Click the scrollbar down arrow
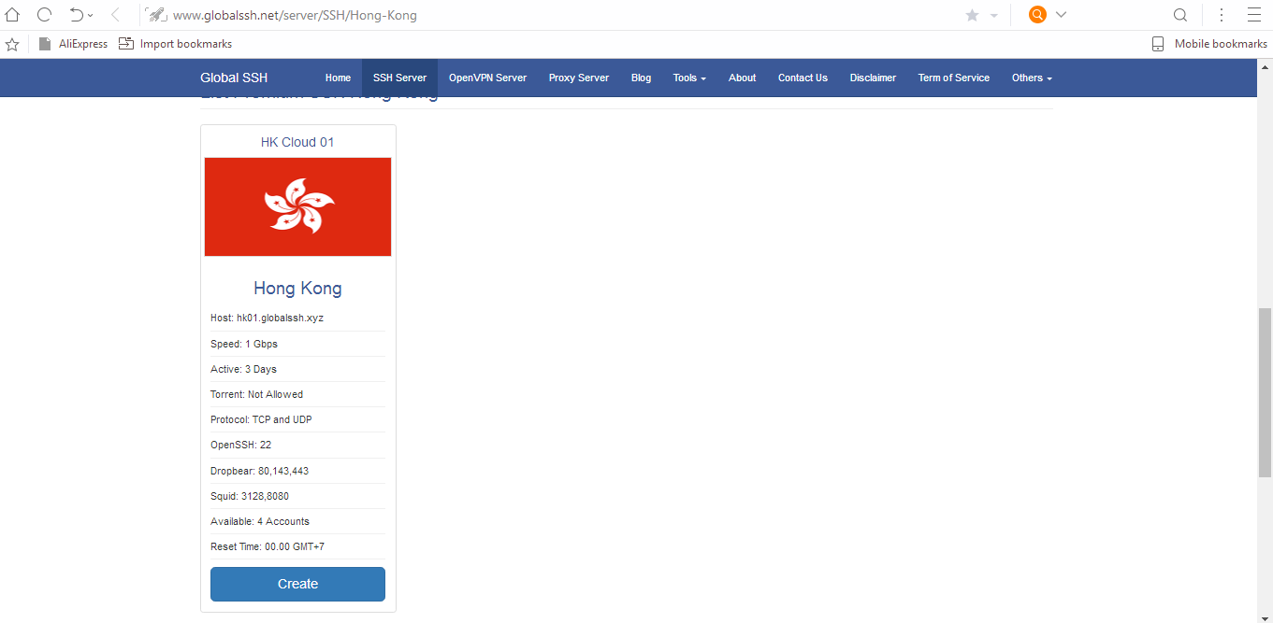 (1265, 616)
